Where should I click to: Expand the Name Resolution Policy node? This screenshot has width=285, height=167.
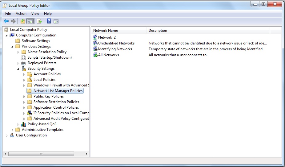coord(18,52)
